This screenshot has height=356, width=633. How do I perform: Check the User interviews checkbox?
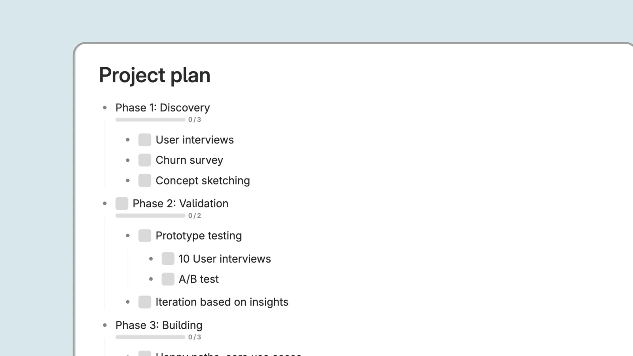(x=144, y=140)
